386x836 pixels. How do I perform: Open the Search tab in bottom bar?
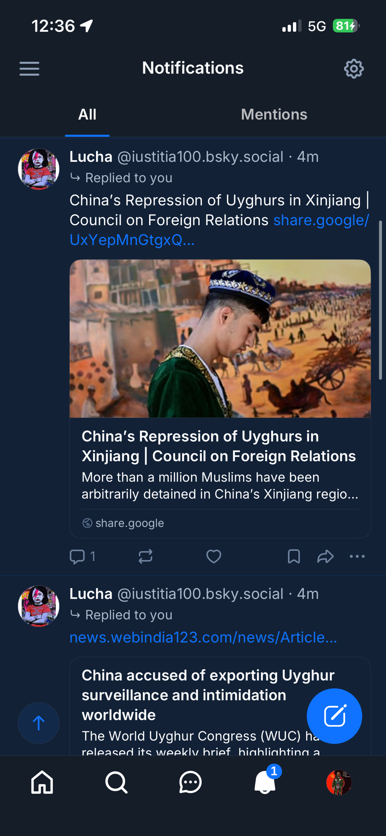tap(116, 782)
